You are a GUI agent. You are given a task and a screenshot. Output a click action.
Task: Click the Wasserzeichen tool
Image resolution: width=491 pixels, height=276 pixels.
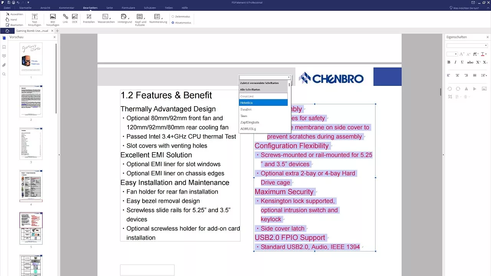[105, 17]
